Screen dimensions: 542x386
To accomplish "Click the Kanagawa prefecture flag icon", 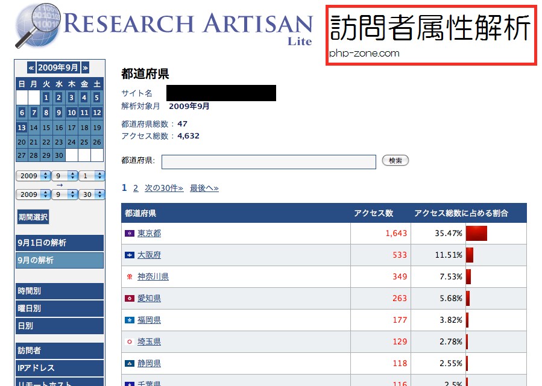I will tap(130, 277).
